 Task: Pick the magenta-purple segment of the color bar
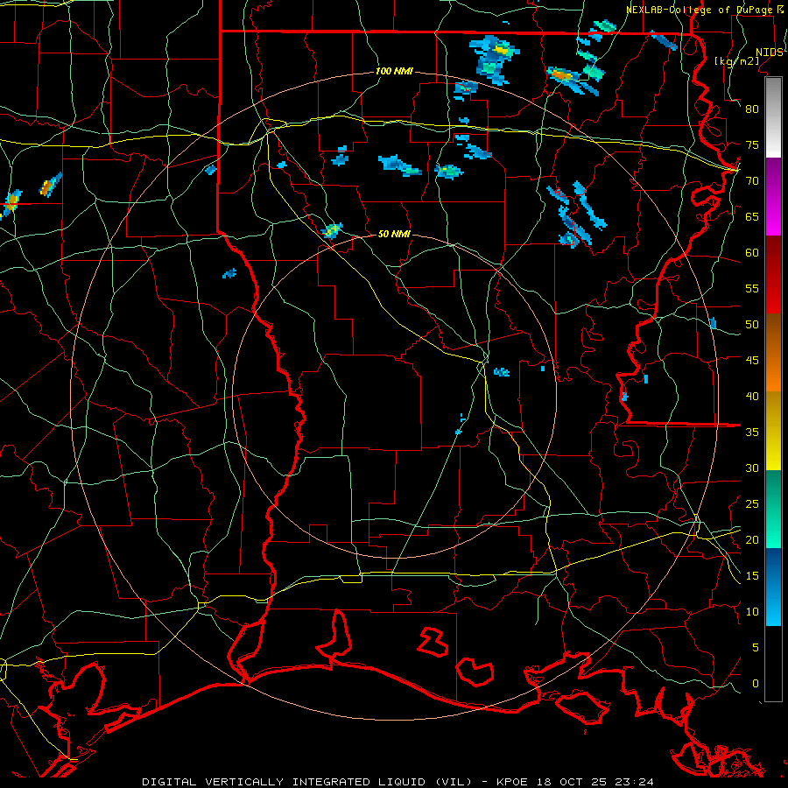tap(773, 197)
